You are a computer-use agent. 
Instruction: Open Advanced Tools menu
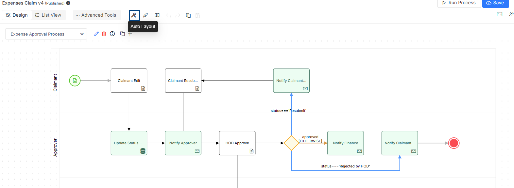[x=96, y=15]
